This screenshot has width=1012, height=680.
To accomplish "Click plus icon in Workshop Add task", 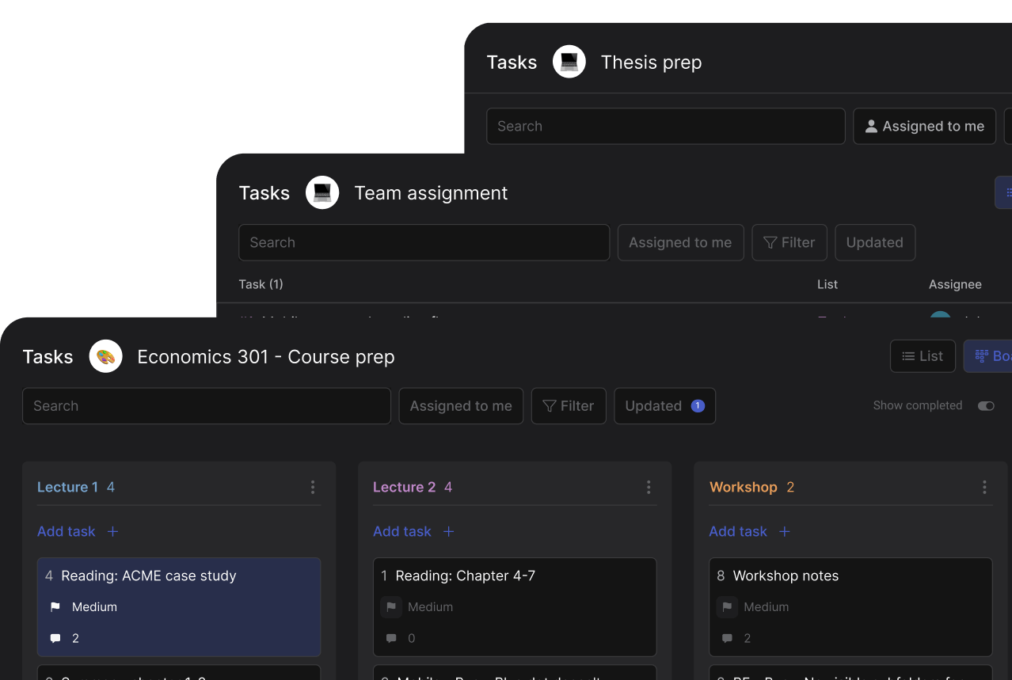I will [x=784, y=531].
